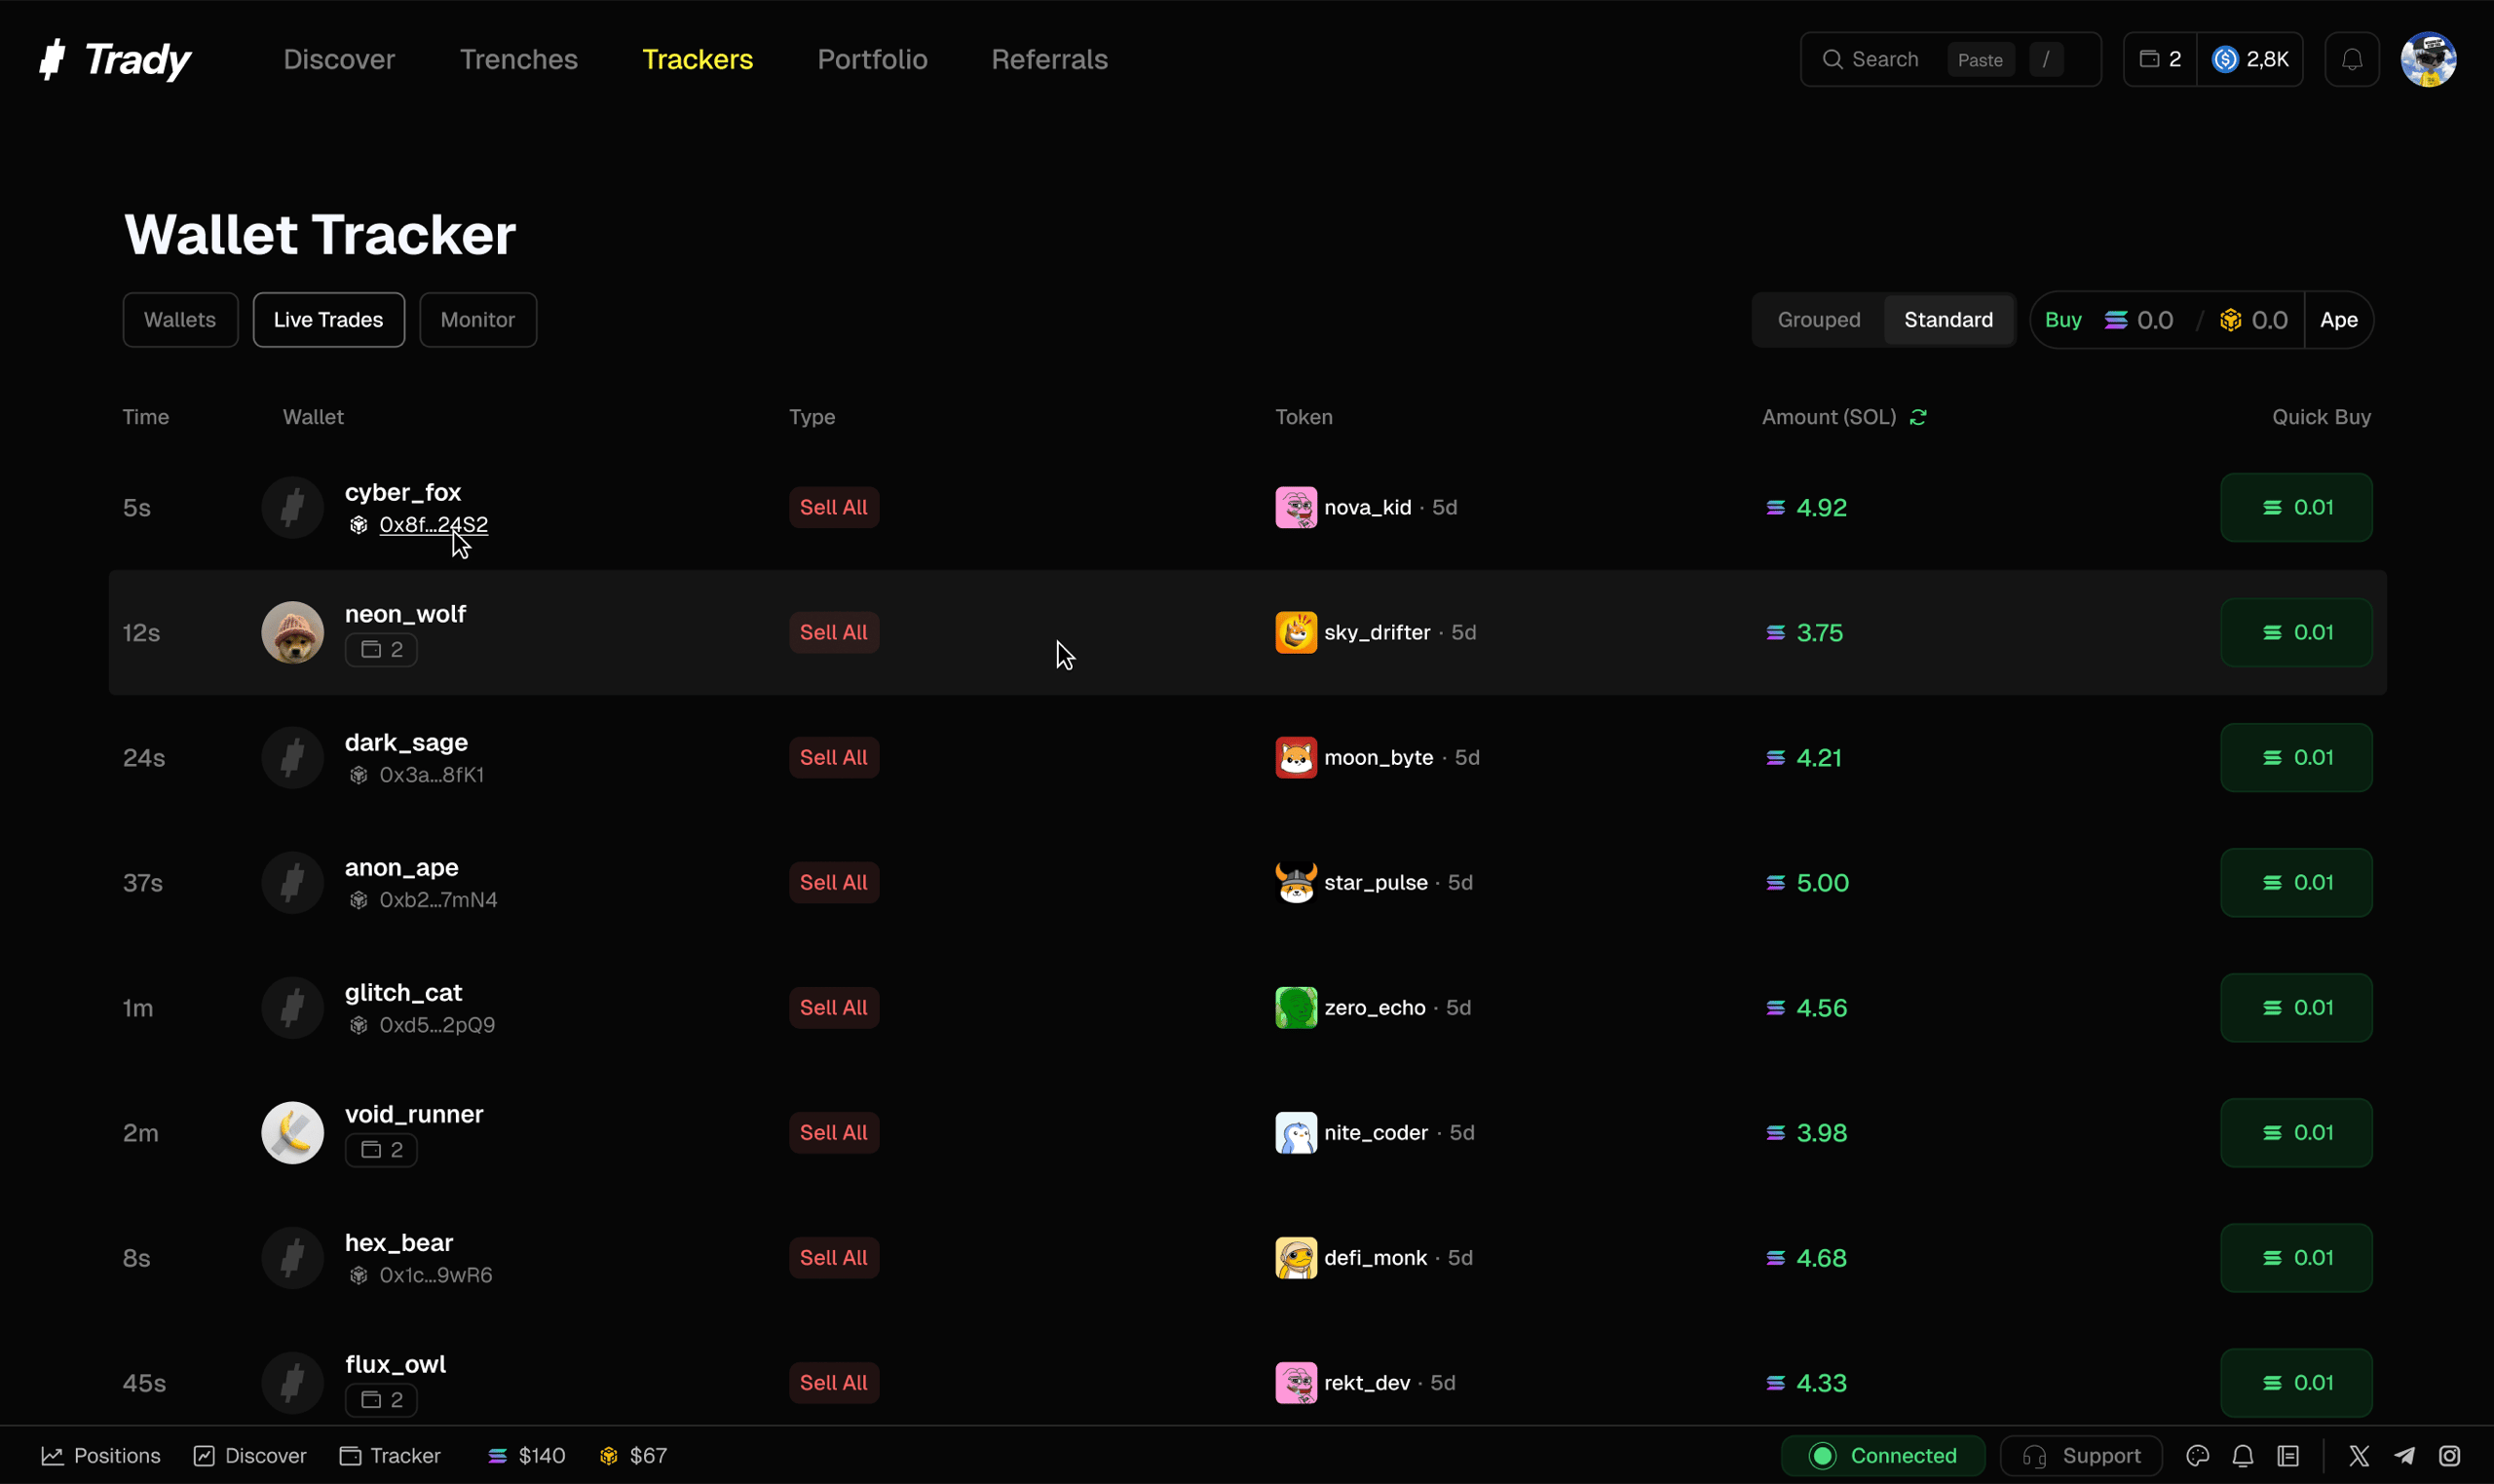This screenshot has height=1484, width=2494.
Task: Click the $140 SOL balance in footer
Action: [526, 1455]
